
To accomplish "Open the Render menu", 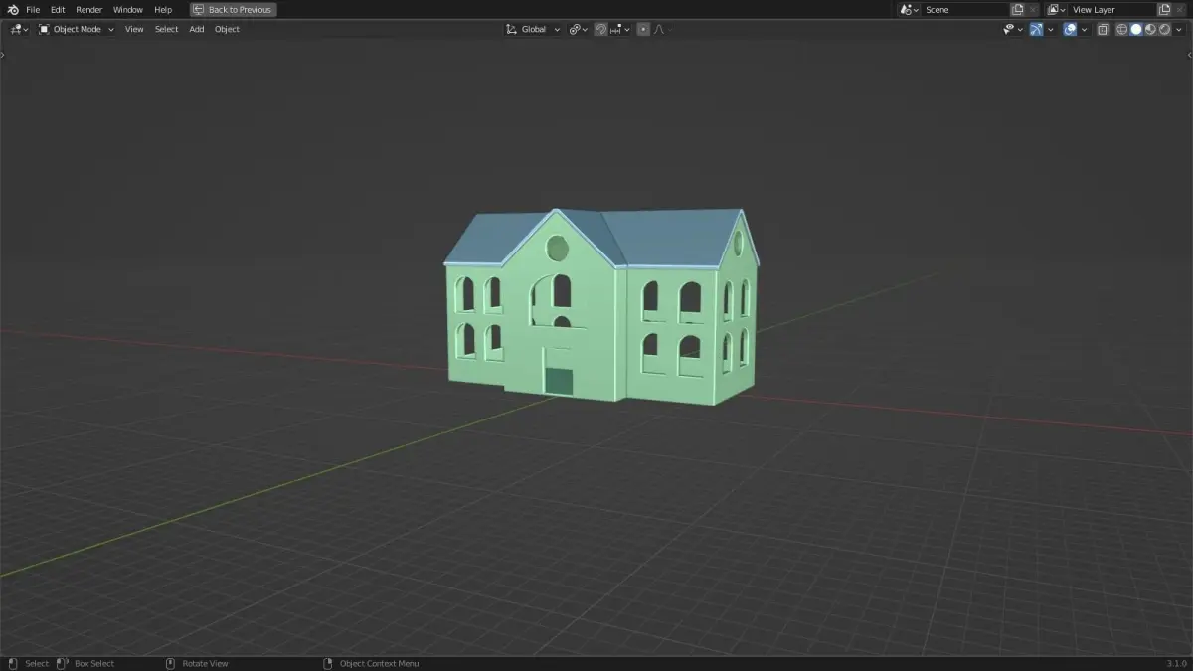I will tap(89, 10).
